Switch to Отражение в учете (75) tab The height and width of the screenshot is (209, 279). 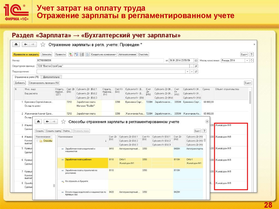[x=27, y=77]
